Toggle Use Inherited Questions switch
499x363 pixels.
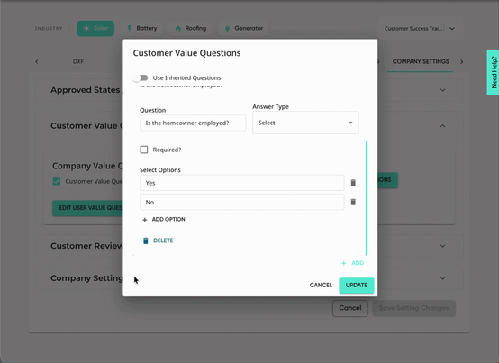point(141,78)
